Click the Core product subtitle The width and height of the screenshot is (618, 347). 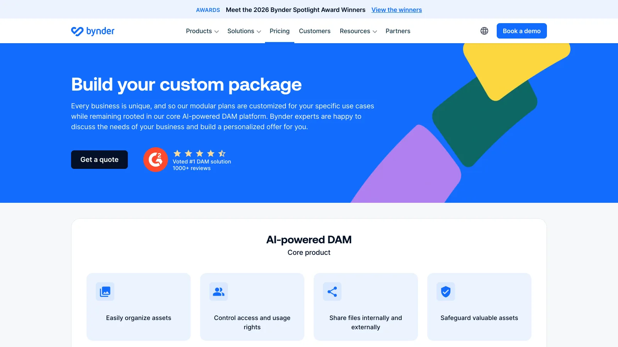pyautogui.click(x=309, y=253)
